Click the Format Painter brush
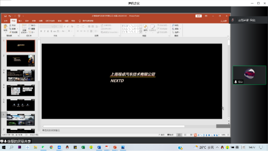Image resolution: width=268 pixels, height=151 pixels. coord(10,32)
